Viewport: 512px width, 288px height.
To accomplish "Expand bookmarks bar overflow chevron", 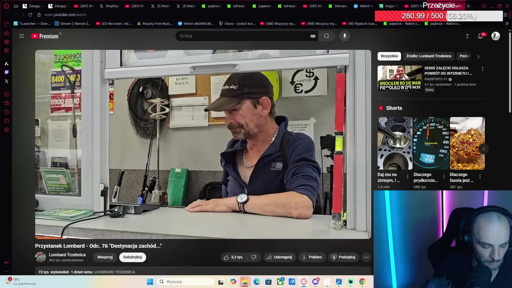I will point(506,24).
